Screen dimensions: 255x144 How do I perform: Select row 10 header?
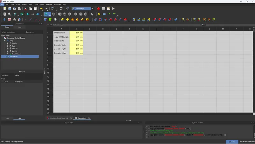point(48,69)
